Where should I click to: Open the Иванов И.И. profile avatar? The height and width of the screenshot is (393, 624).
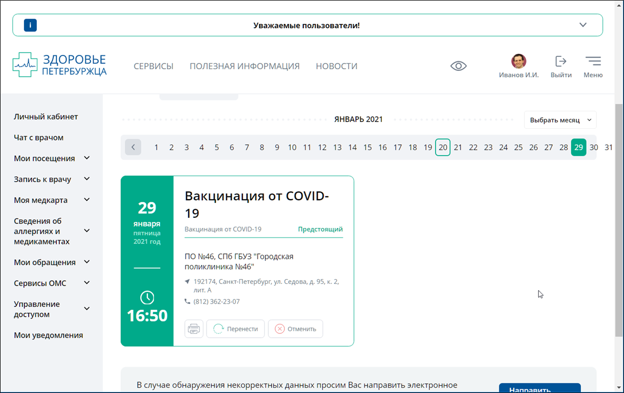click(519, 61)
